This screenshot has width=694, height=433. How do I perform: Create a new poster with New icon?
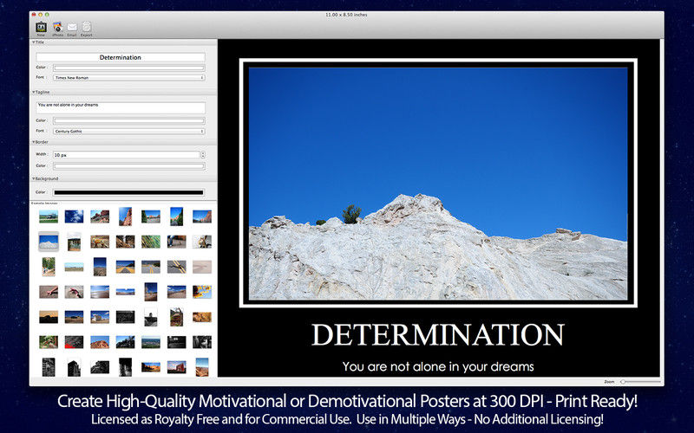click(x=41, y=28)
